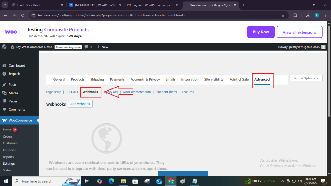Open Coupons in the WooCommerce submenu

[9, 150]
